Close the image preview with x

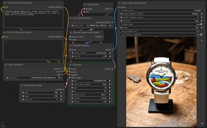click(x=202, y=40)
